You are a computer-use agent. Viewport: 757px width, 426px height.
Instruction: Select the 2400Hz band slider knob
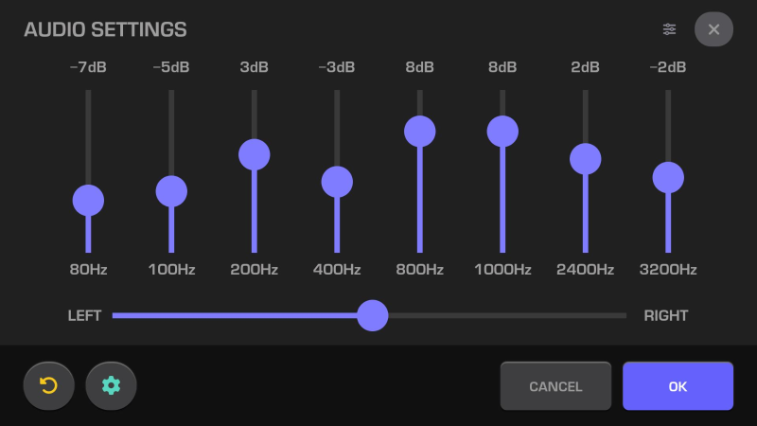[x=585, y=159]
